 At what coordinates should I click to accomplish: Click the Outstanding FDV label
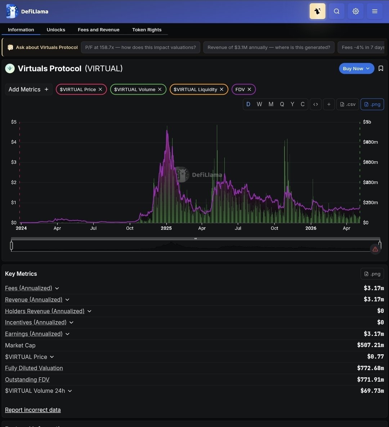(x=27, y=379)
